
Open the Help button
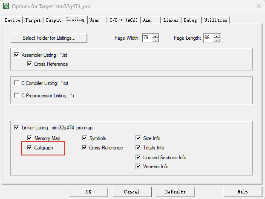[x=242, y=192]
